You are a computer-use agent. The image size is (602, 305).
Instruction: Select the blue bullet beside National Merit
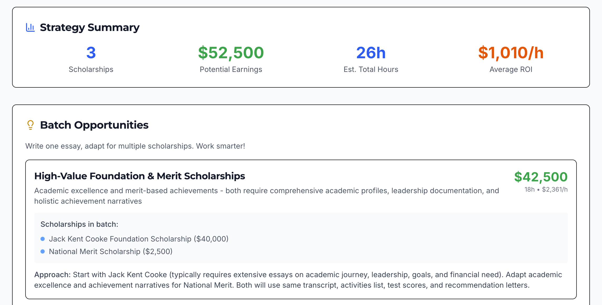click(43, 251)
